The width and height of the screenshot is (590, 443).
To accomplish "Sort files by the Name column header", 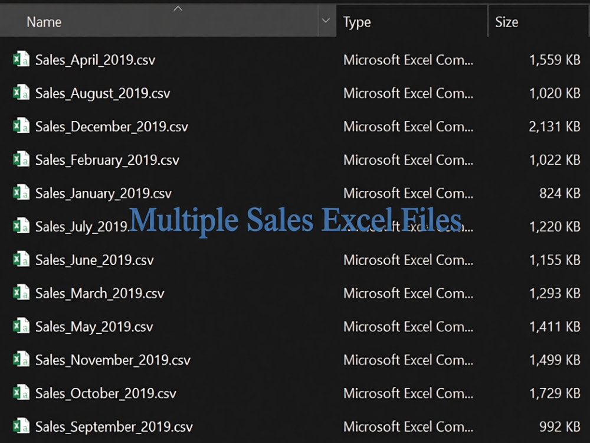I will tap(44, 22).
